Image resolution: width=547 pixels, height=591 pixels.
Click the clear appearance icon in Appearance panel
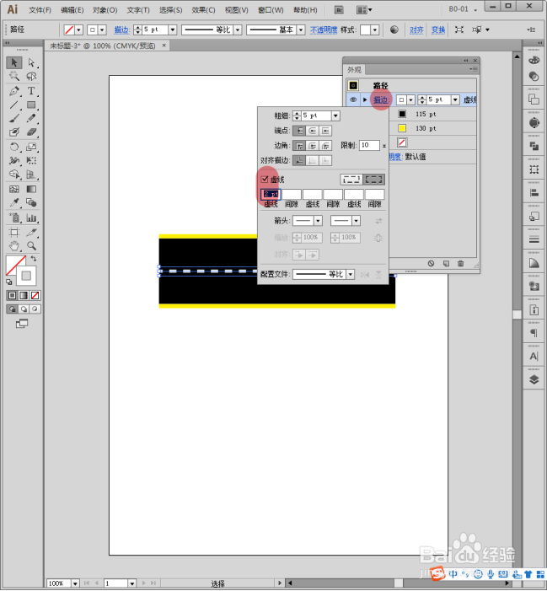pos(431,263)
